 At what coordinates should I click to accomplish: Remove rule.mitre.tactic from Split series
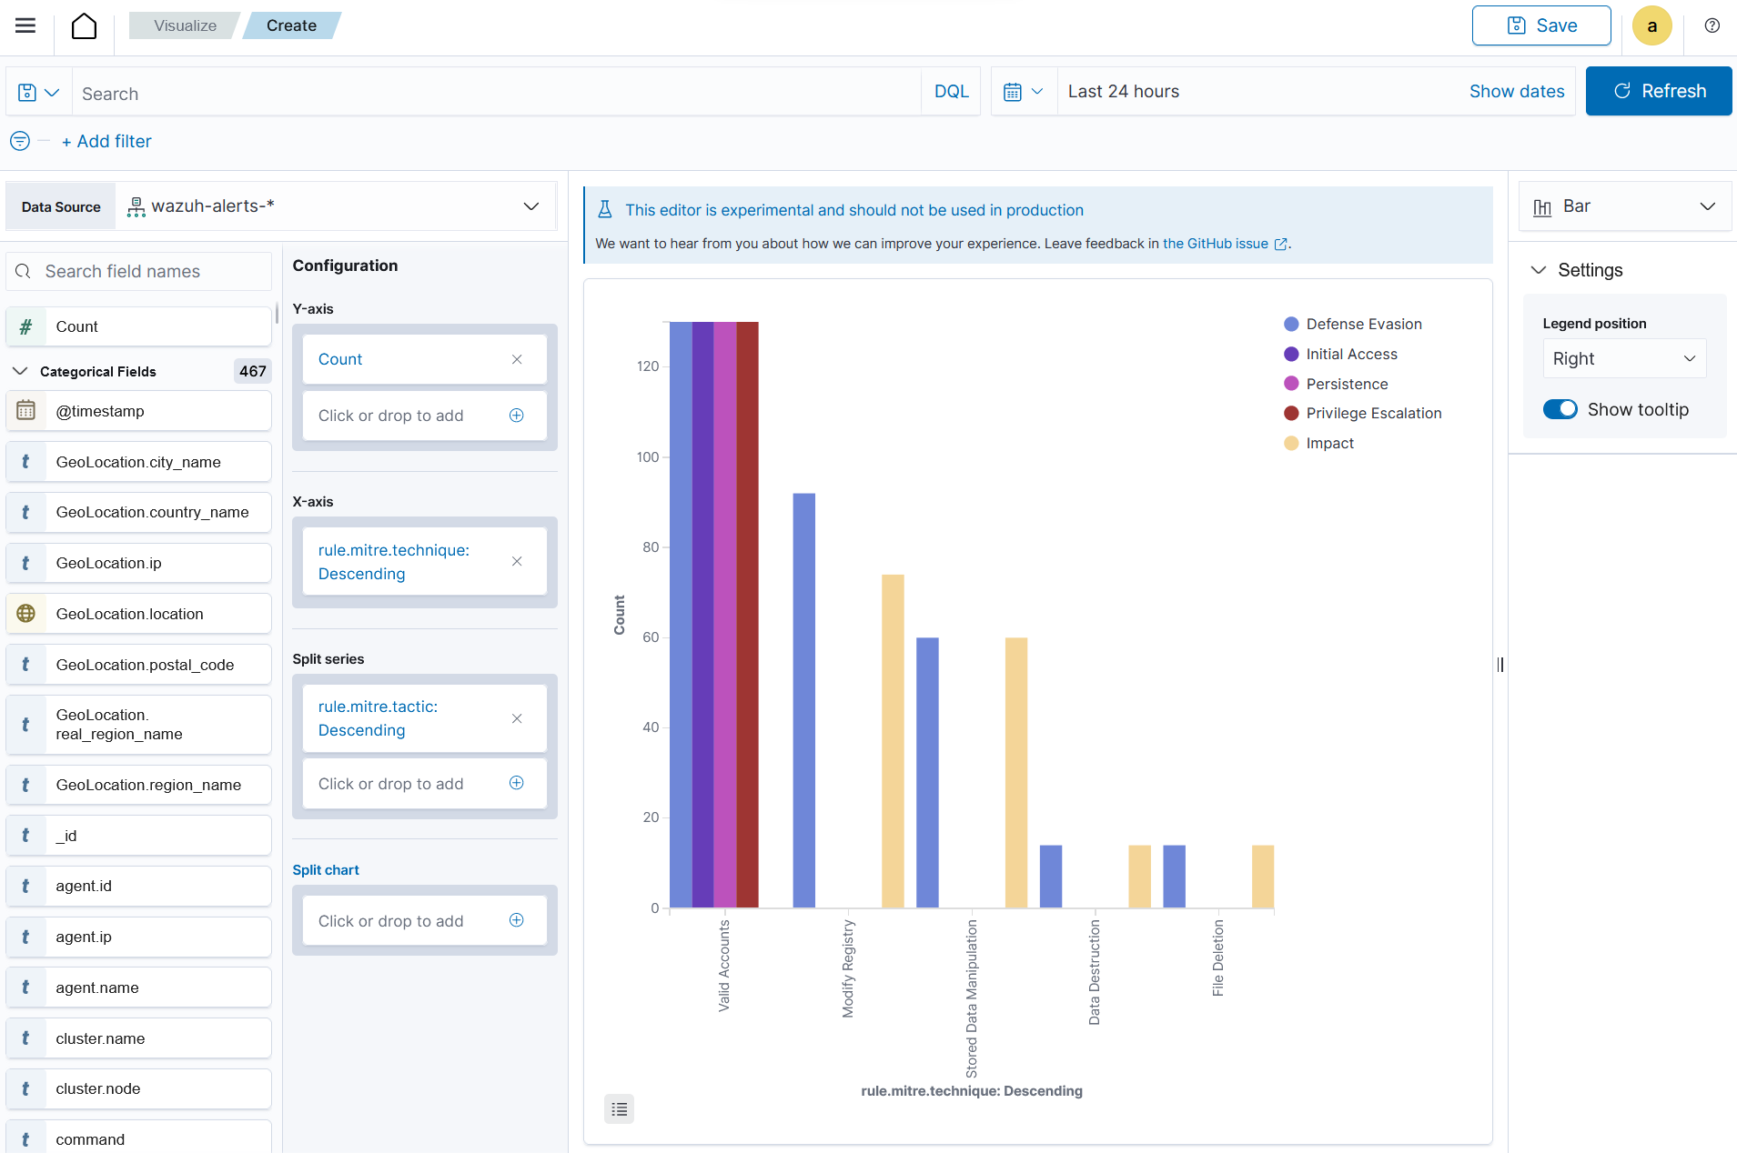click(x=517, y=718)
